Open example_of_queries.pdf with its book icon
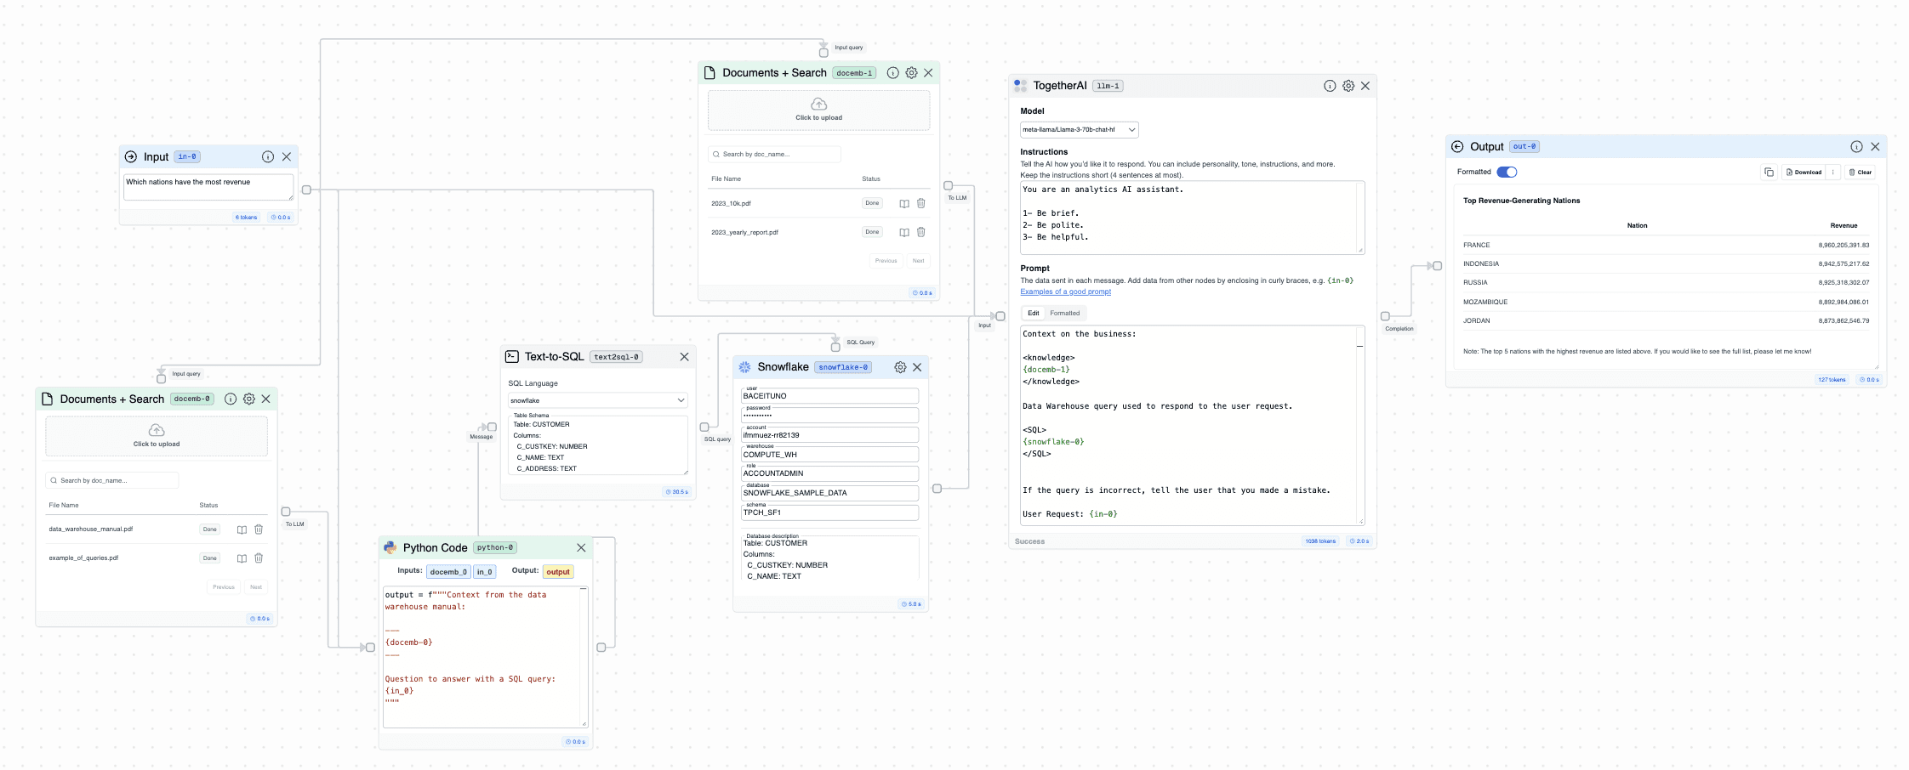 point(242,558)
